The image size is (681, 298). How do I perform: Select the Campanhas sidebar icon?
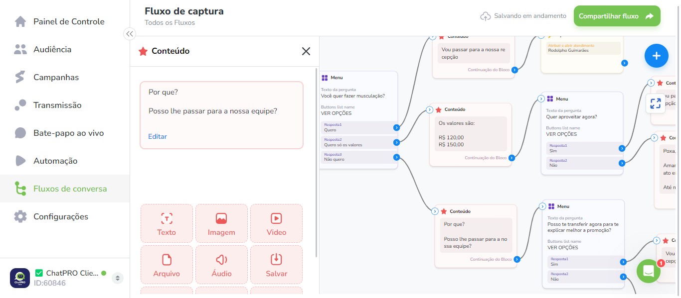20,77
